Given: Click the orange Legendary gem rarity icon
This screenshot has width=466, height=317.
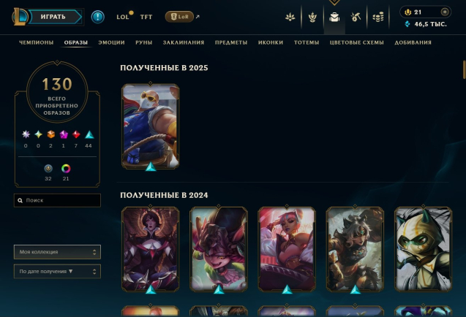Looking at the screenshot, I should click(50, 134).
